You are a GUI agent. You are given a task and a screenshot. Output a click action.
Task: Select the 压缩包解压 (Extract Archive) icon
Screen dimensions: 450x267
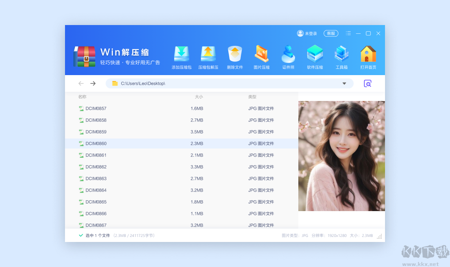pos(208,57)
